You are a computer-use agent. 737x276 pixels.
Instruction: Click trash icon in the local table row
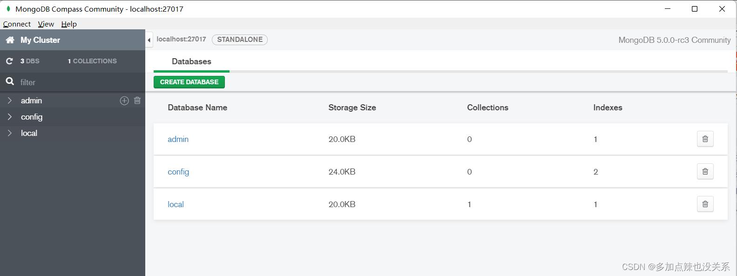705,204
